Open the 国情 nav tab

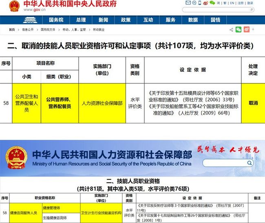coord(216,20)
